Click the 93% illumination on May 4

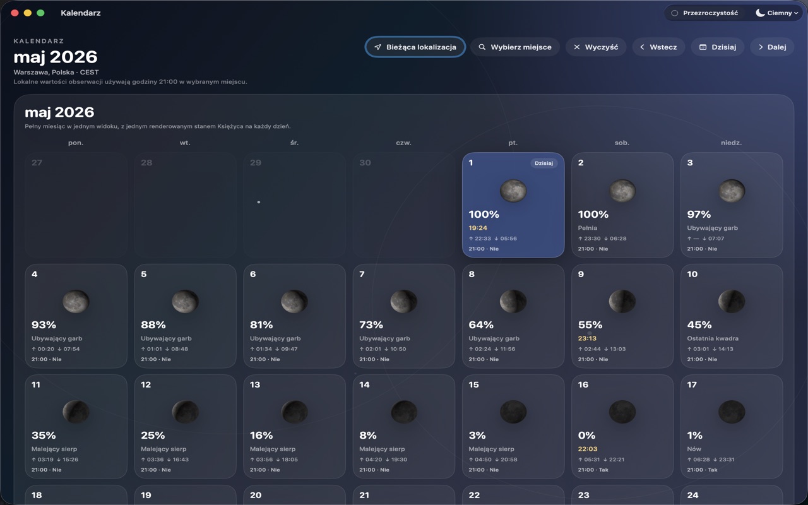point(44,324)
